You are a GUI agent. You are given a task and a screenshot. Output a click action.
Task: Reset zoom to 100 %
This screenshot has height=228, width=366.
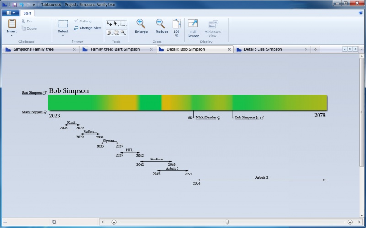176,27
